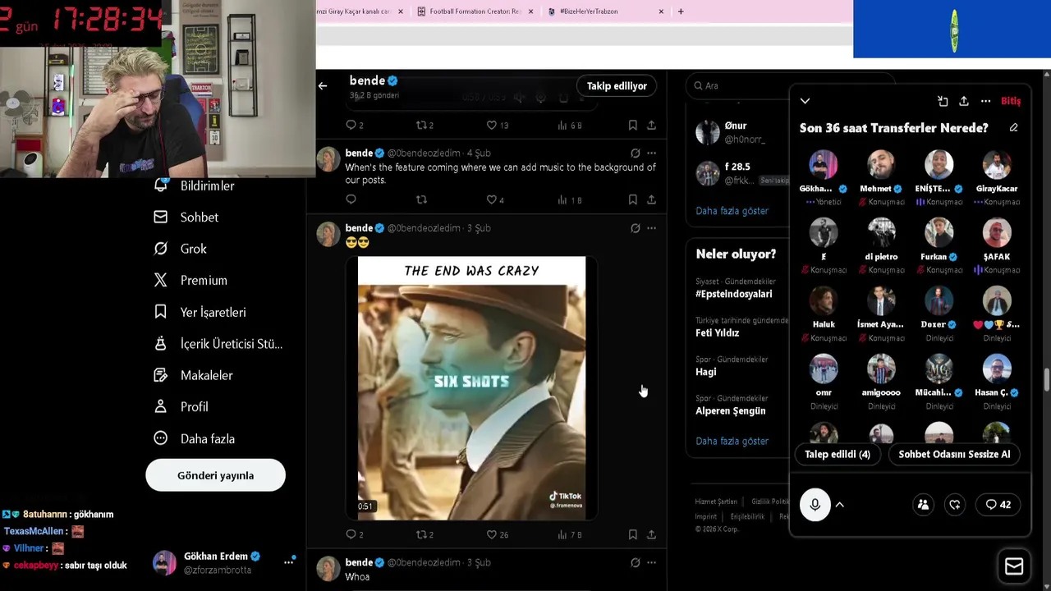Share the background music post
Viewport: 1051px width, 591px height.
pyautogui.click(x=651, y=199)
